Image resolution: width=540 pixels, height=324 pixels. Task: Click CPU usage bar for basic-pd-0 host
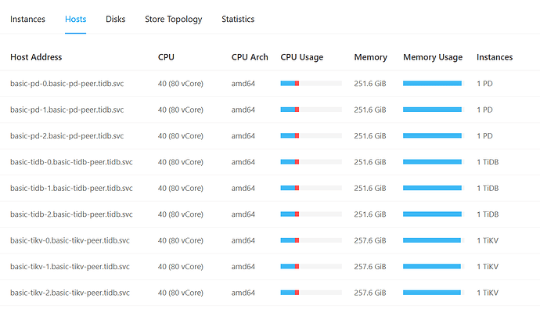click(x=311, y=84)
